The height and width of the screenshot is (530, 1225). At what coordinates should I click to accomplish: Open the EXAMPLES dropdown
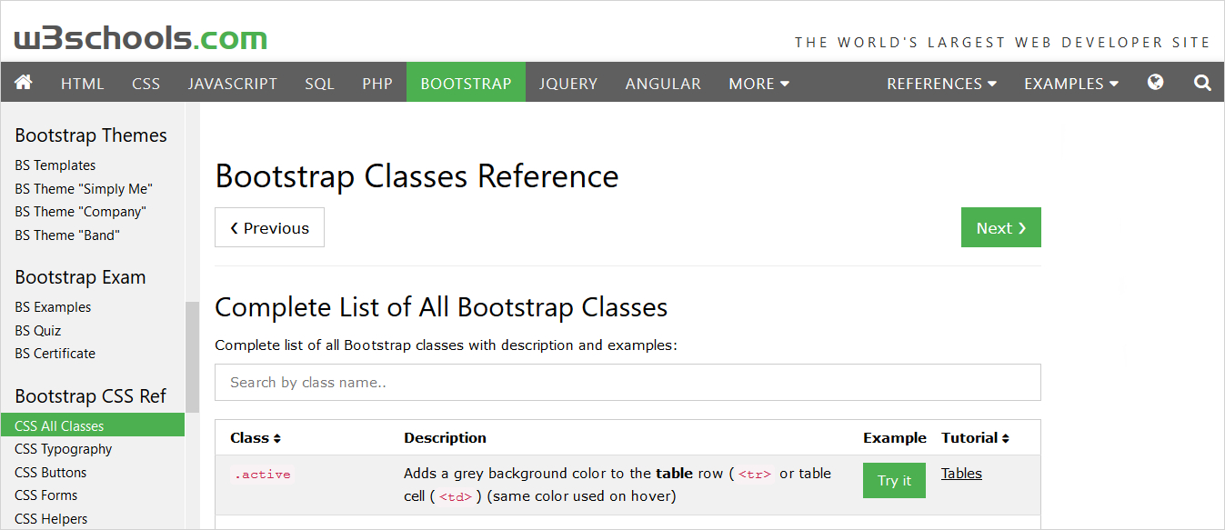[x=1070, y=84]
